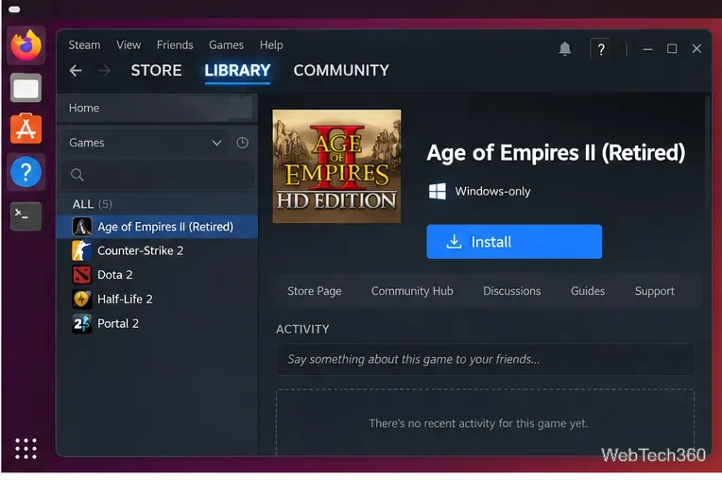Viewport: 722px width, 480px height.
Task: Open Firefox from the Ubuntu dock
Action: coord(26,45)
